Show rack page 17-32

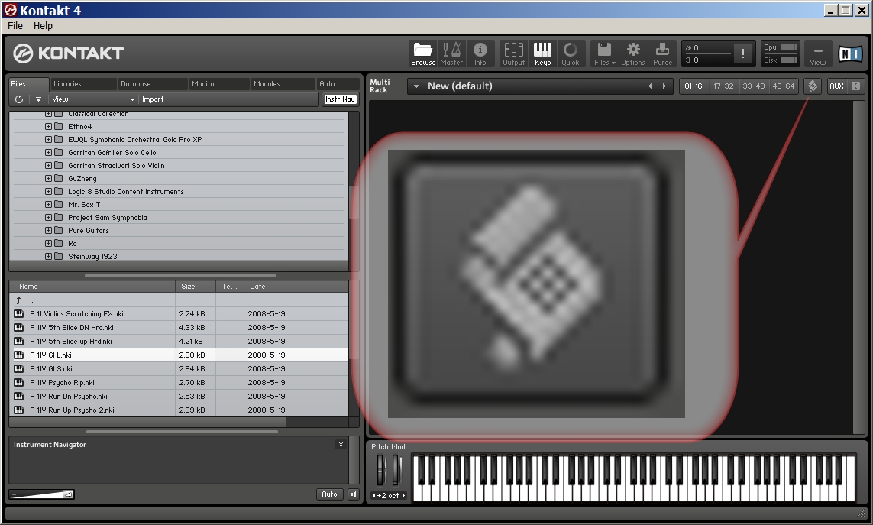723,86
